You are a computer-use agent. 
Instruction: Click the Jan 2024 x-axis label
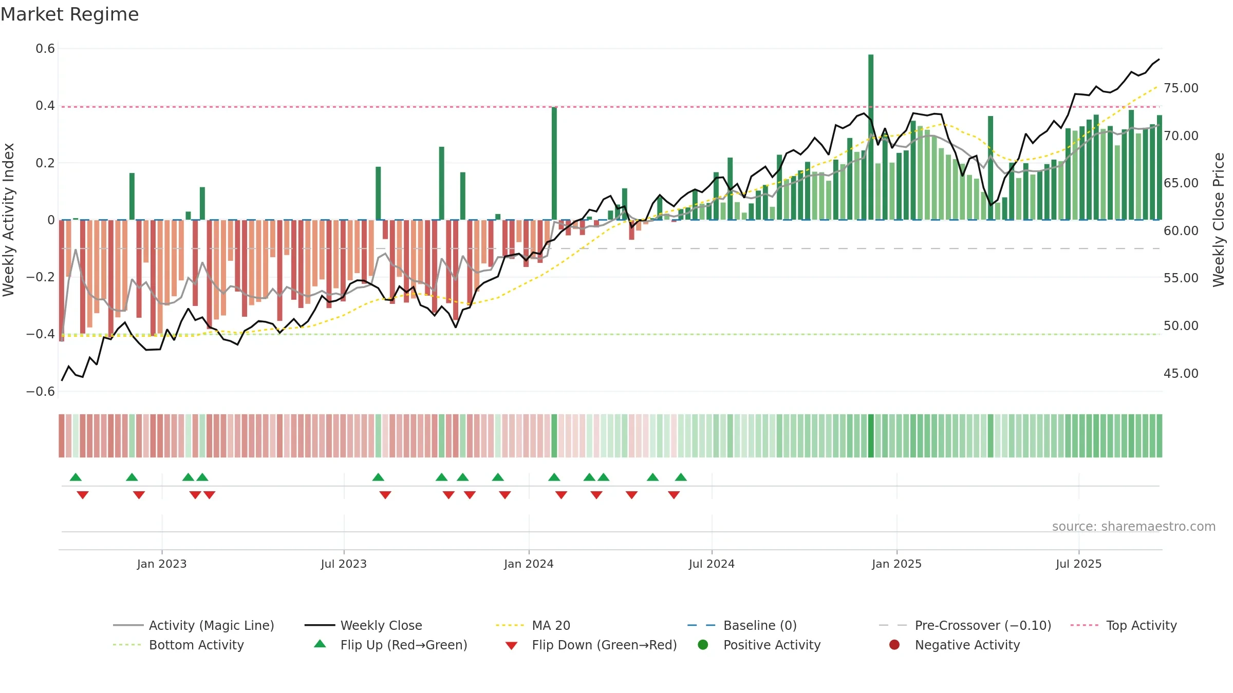tap(529, 564)
